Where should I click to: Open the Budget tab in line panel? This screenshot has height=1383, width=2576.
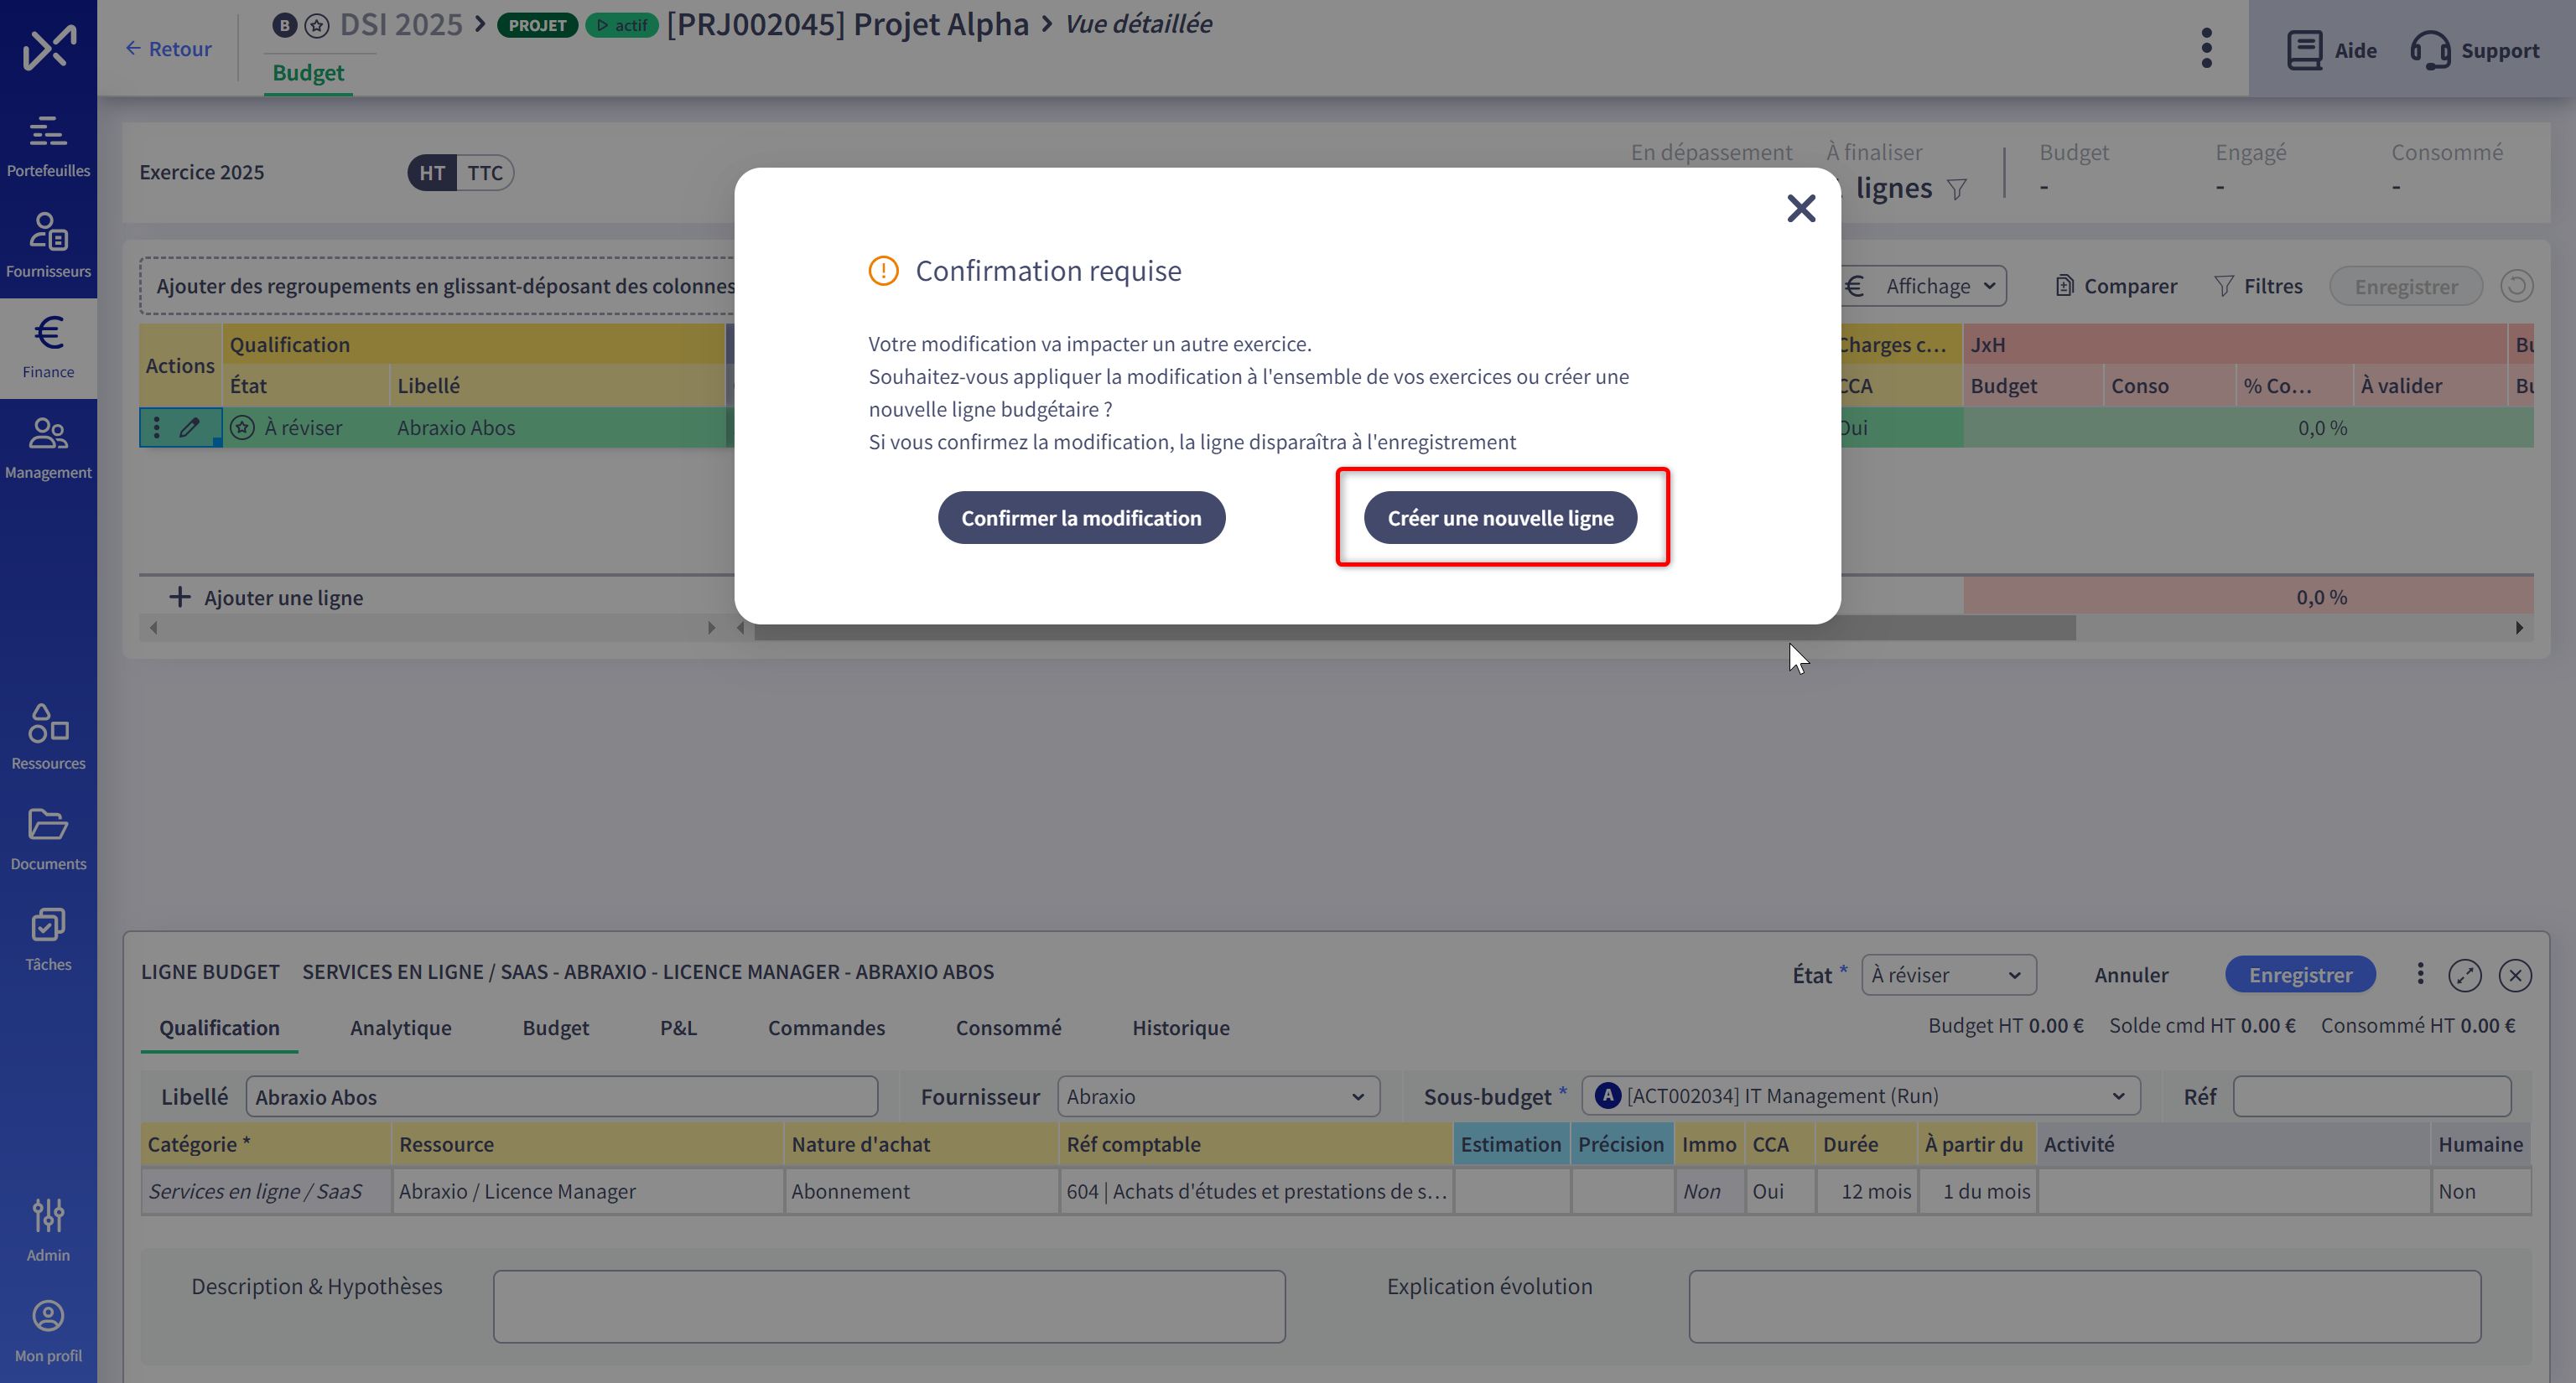point(555,1028)
